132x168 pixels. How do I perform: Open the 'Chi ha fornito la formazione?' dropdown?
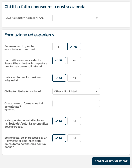tap(76, 91)
